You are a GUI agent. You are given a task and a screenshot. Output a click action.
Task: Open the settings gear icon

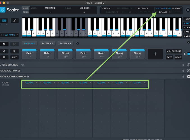point(188,10)
